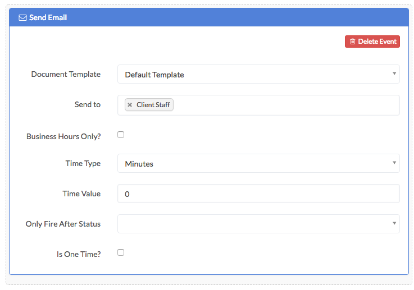Click the Only Fire After Status label
The height and width of the screenshot is (290, 414).
[63, 224]
